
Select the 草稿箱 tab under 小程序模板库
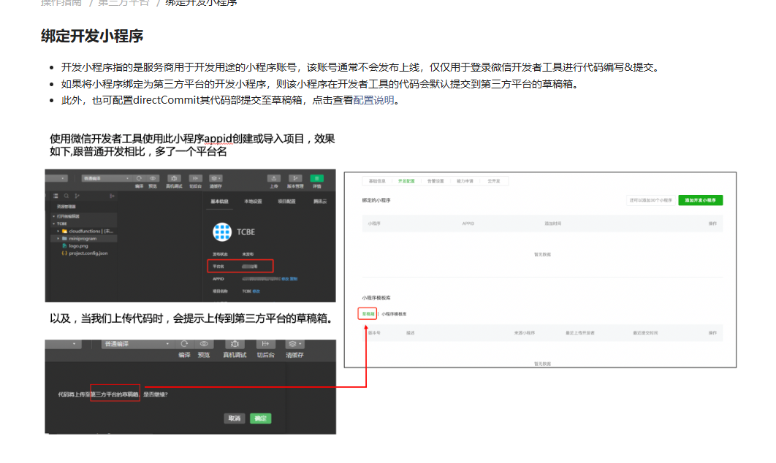coord(368,314)
